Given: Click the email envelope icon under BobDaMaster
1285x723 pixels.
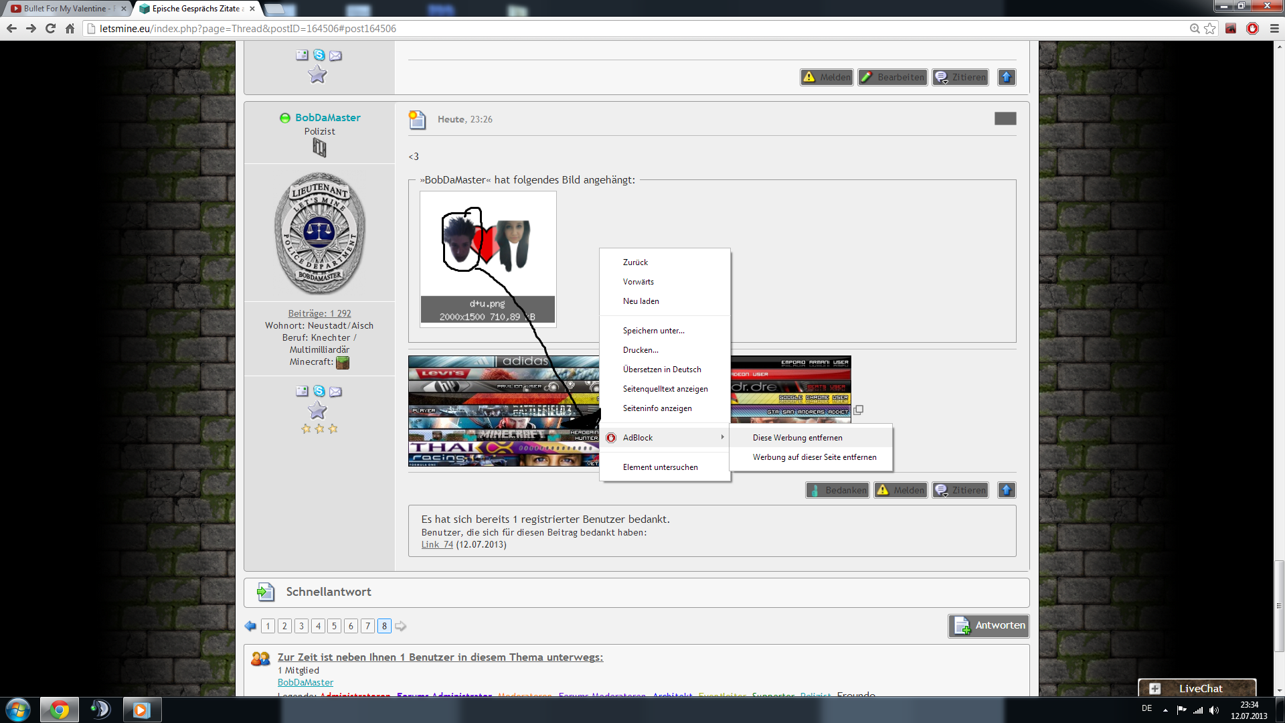Looking at the screenshot, I should point(335,391).
